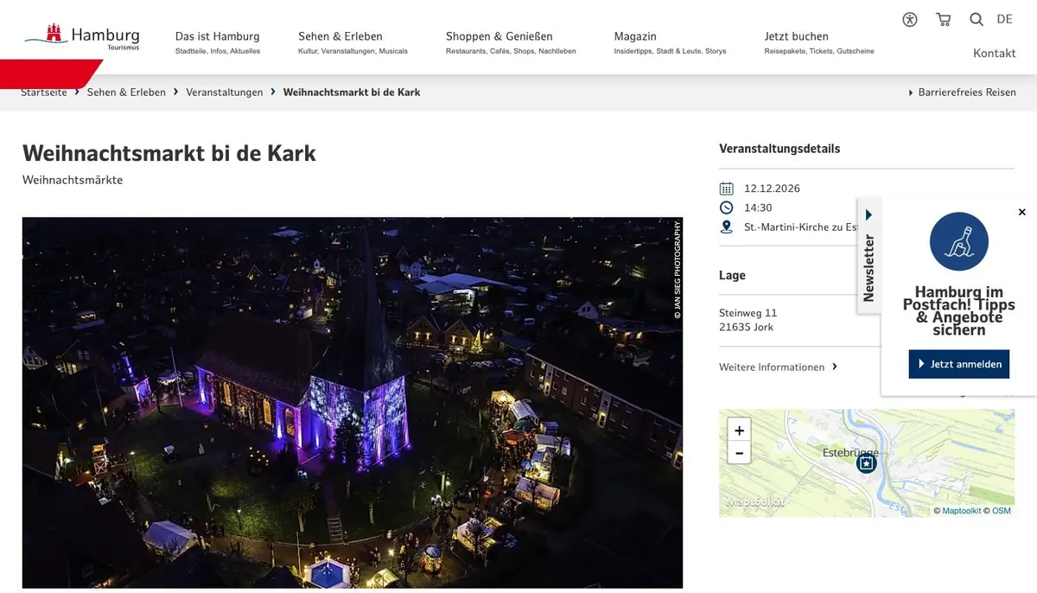This screenshot has width=1037, height=593.
Task: Go to Startseite breadcrumb
Action: point(44,92)
